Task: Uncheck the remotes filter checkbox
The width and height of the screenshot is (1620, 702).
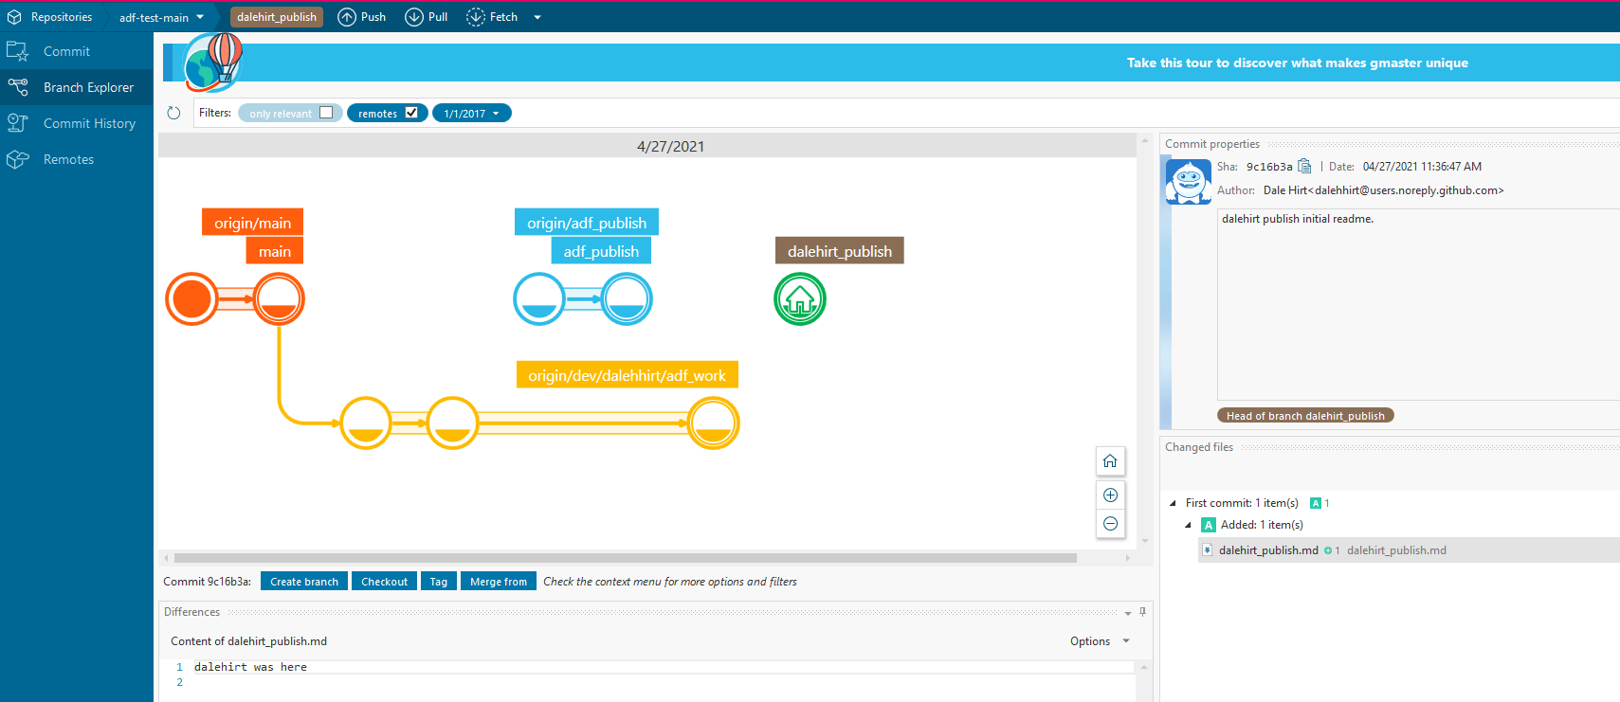Action: [x=411, y=113]
